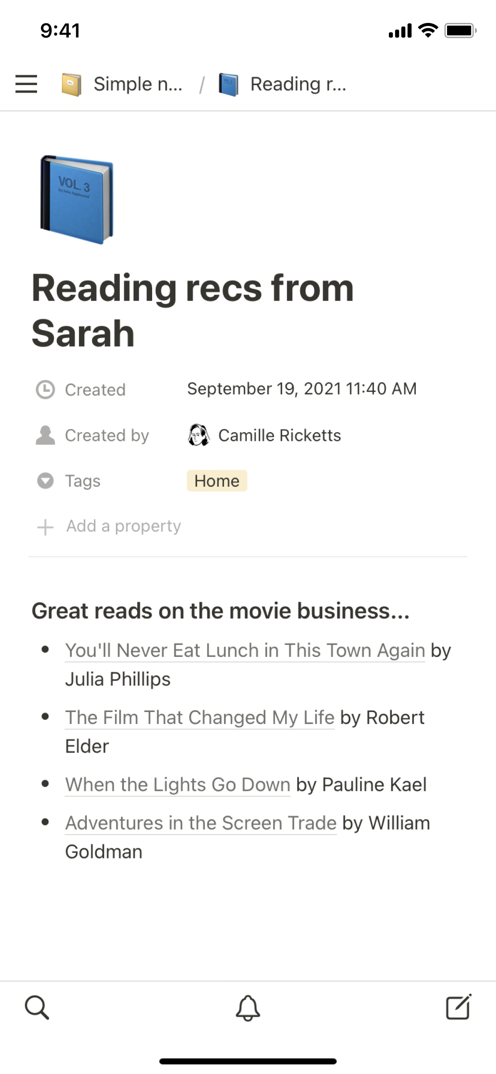
Task: Tap the compose new page icon
Action: pos(459,1007)
